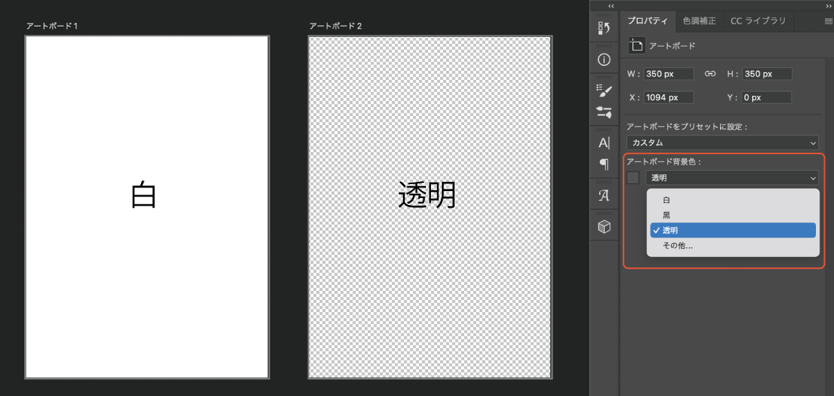Select the アートボード 1 title label

pos(52,26)
